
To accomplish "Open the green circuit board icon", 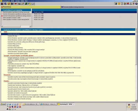I will tap(26, 4).
